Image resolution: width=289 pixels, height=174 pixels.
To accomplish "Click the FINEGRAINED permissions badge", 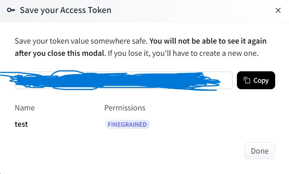I will pyautogui.click(x=127, y=124).
